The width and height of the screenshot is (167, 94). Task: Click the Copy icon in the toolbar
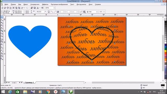click(16, 8)
